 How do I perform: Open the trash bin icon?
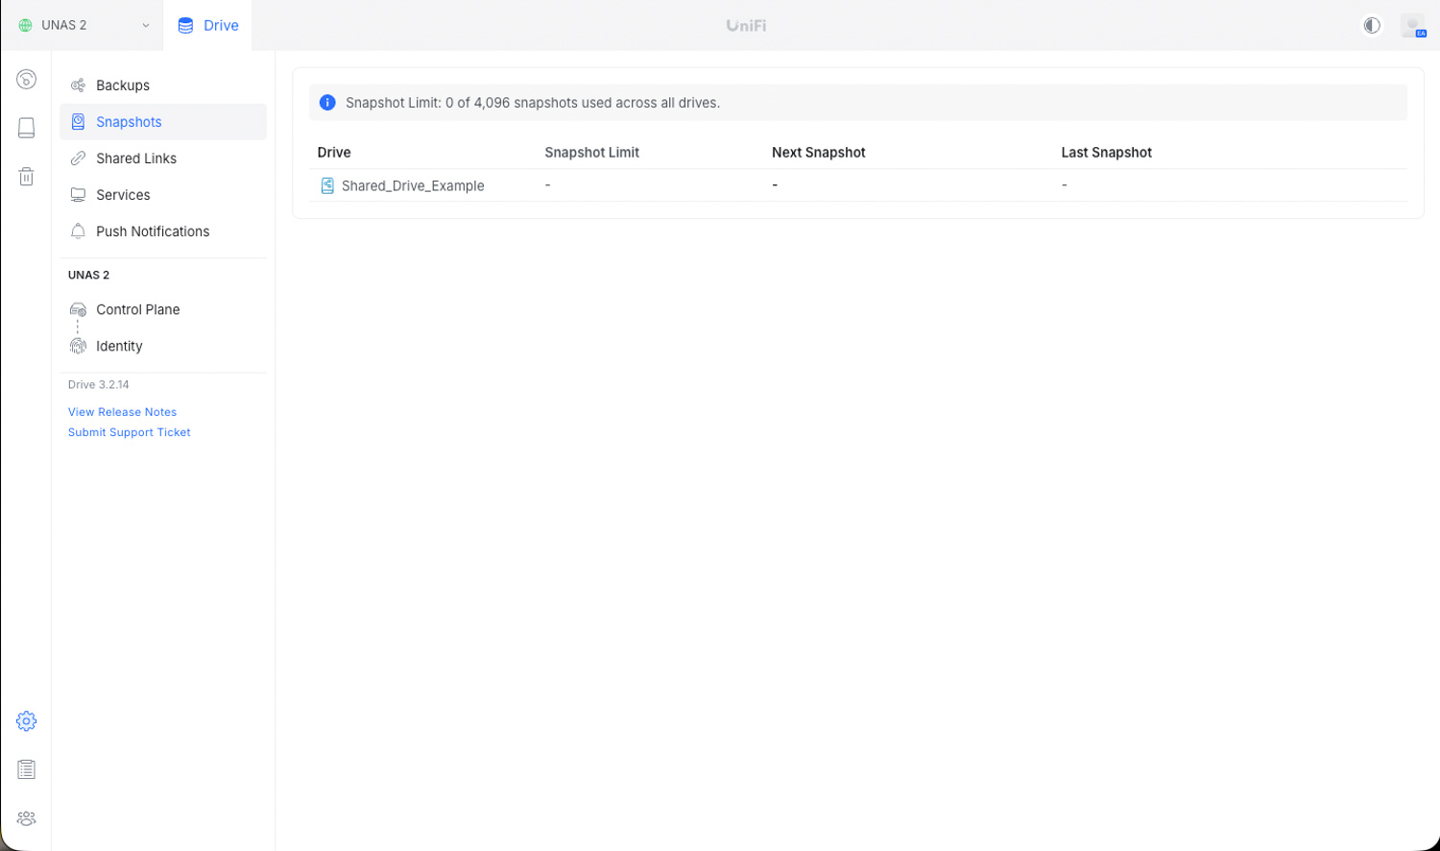tap(26, 177)
